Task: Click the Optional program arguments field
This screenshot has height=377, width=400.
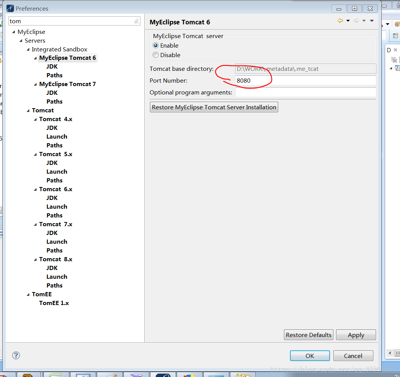Action: (x=306, y=92)
